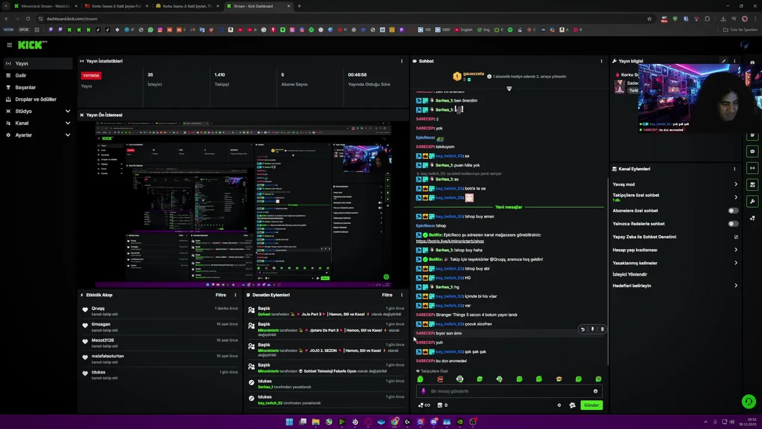Delete the hovered chat message with the trash icon
762x429 pixels.
coord(602,329)
